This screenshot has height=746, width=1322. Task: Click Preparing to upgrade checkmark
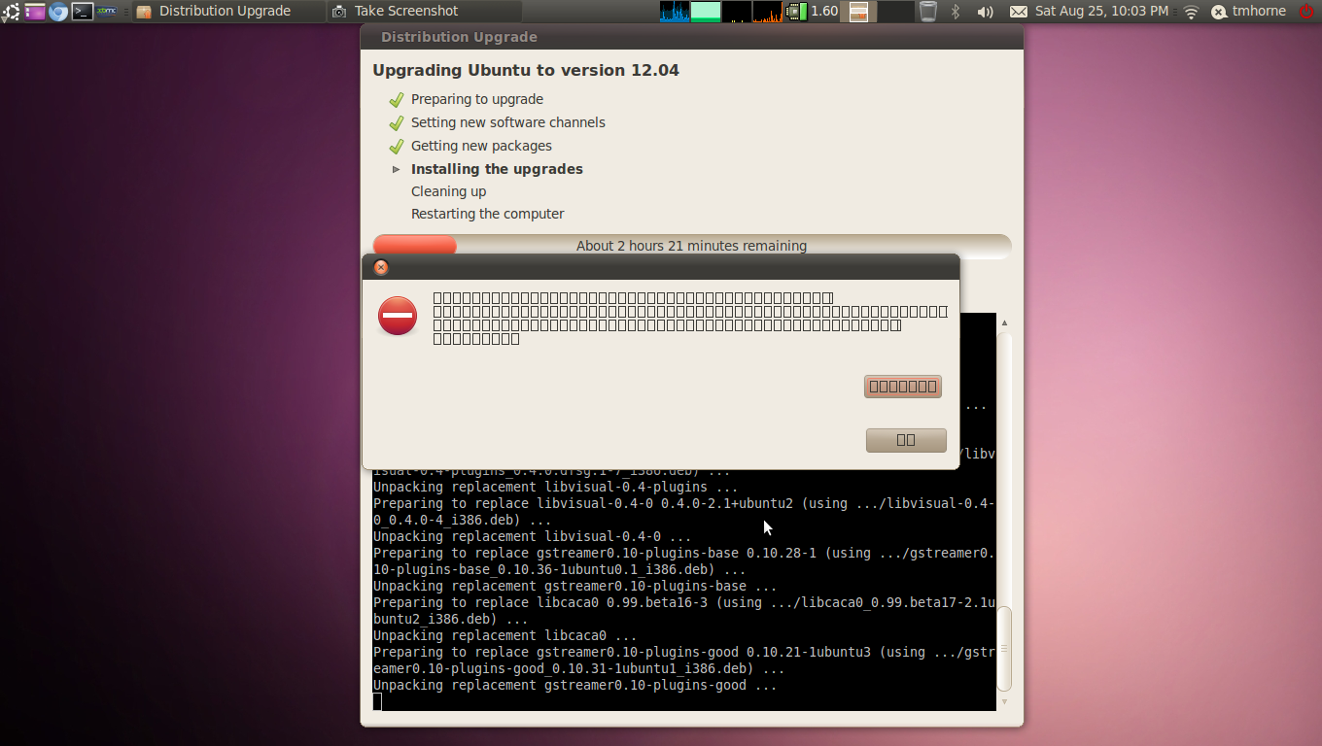point(397,99)
